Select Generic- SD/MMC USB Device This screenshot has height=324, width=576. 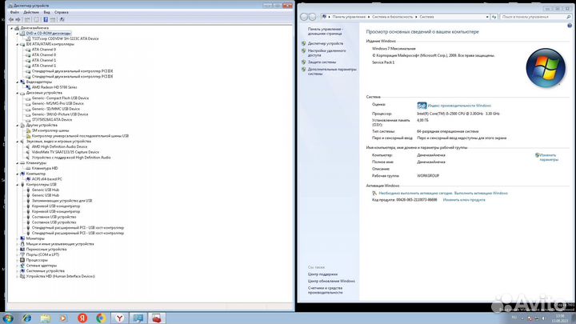click(55, 109)
